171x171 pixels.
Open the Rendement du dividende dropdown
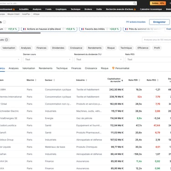click(99, 59)
